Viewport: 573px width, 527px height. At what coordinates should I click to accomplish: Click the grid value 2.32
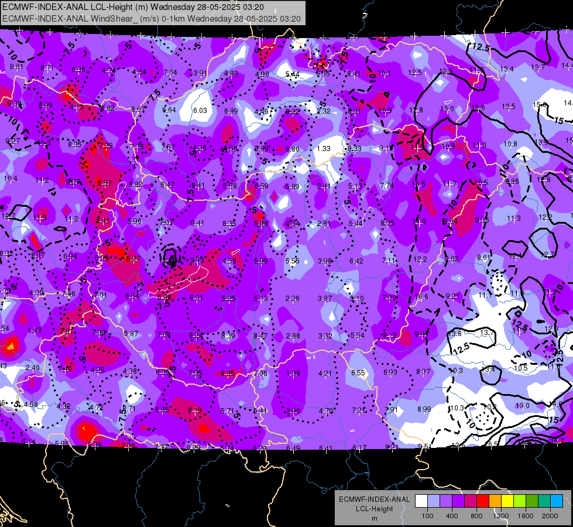324,111
